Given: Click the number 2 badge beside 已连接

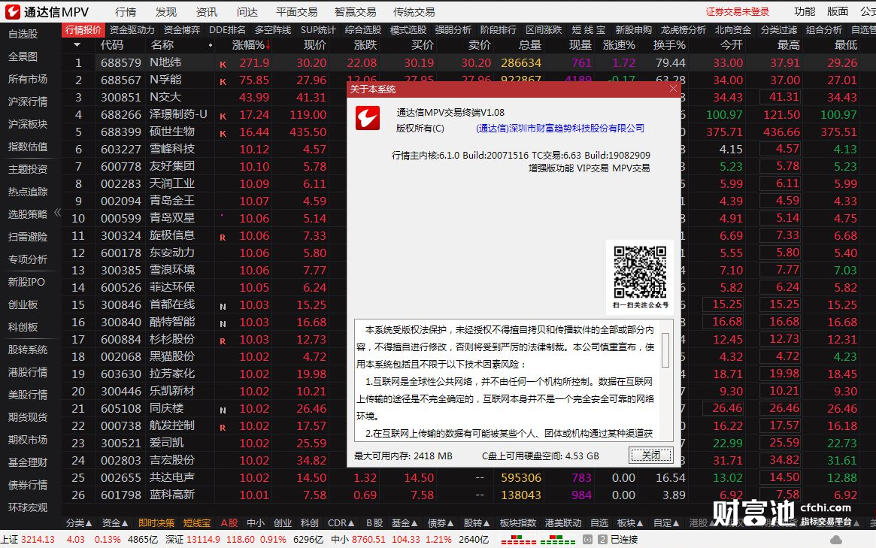Looking at the screenshot, I should pos(602,540).
